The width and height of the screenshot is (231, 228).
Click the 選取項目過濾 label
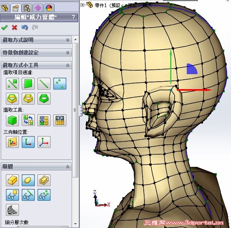pyautogui.click(x=18, y=73)
